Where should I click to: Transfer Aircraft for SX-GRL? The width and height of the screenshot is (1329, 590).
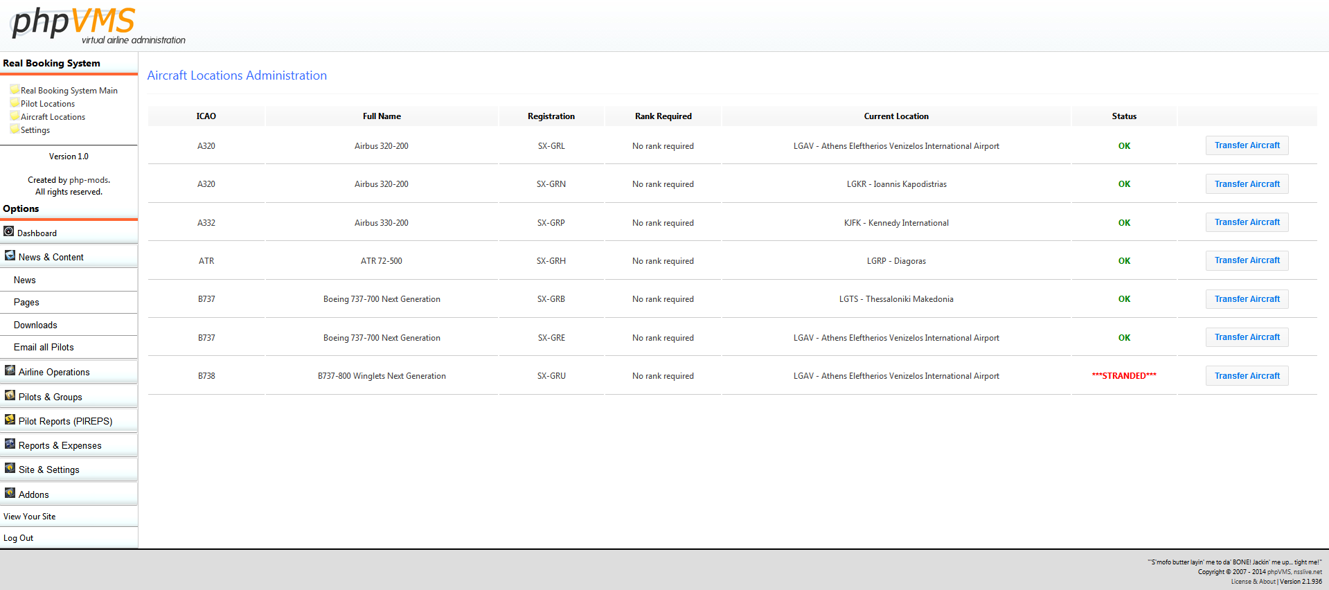pos(1247,145)
